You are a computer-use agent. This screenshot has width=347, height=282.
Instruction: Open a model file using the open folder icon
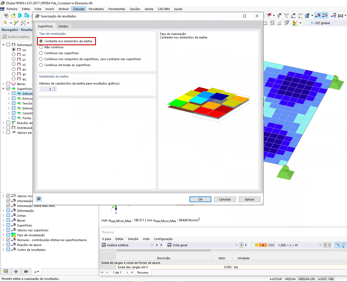(x=13, y=16)
